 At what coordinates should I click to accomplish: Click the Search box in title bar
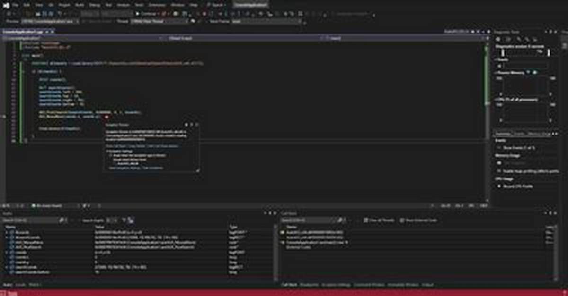point(215,5)
